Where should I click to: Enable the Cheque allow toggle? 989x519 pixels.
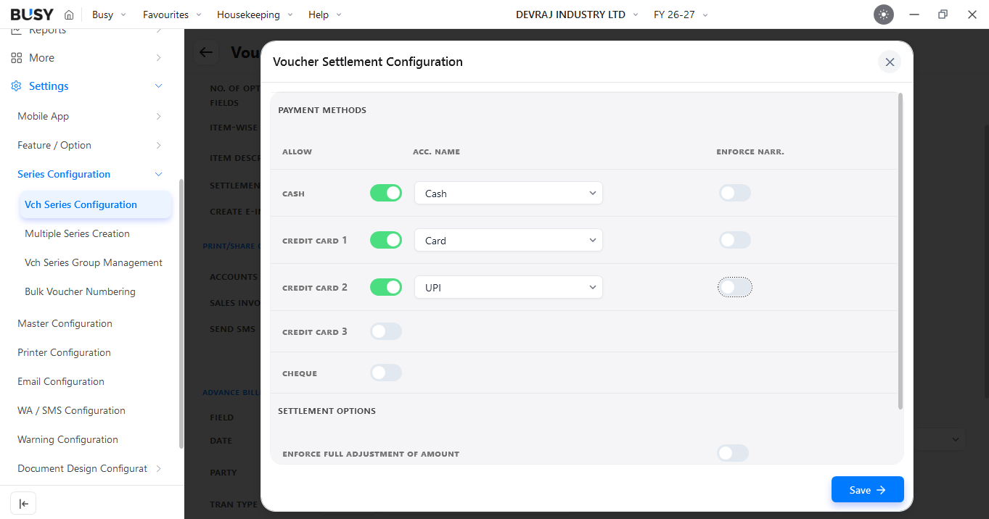point(386,373)
